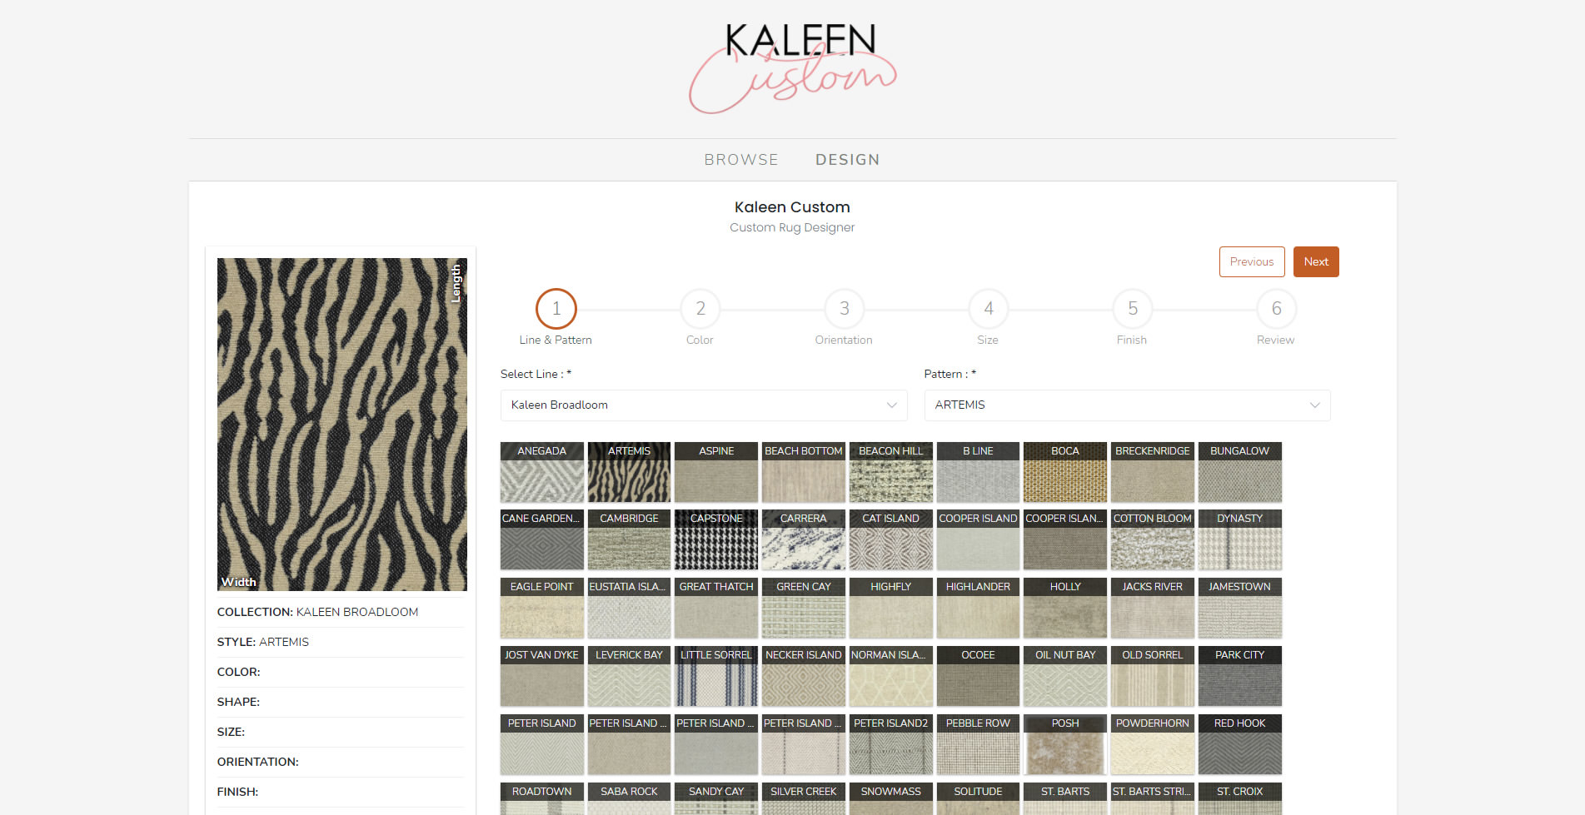The width and height of the screenshot is (1585, 815).
Task: Select the ANEGADA pattern swatch
Action: tap(542, 472)
